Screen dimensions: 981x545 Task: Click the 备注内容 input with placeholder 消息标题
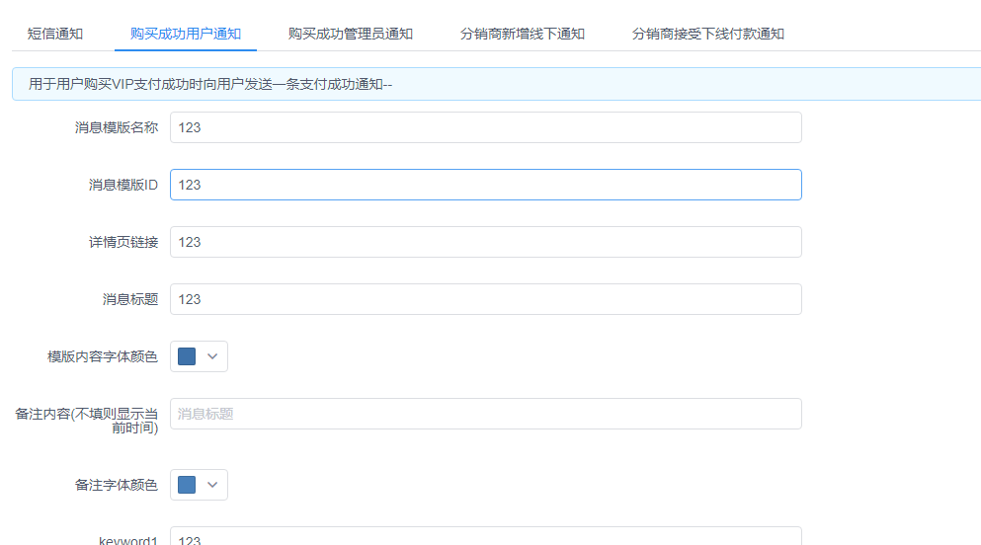[485, 414]
